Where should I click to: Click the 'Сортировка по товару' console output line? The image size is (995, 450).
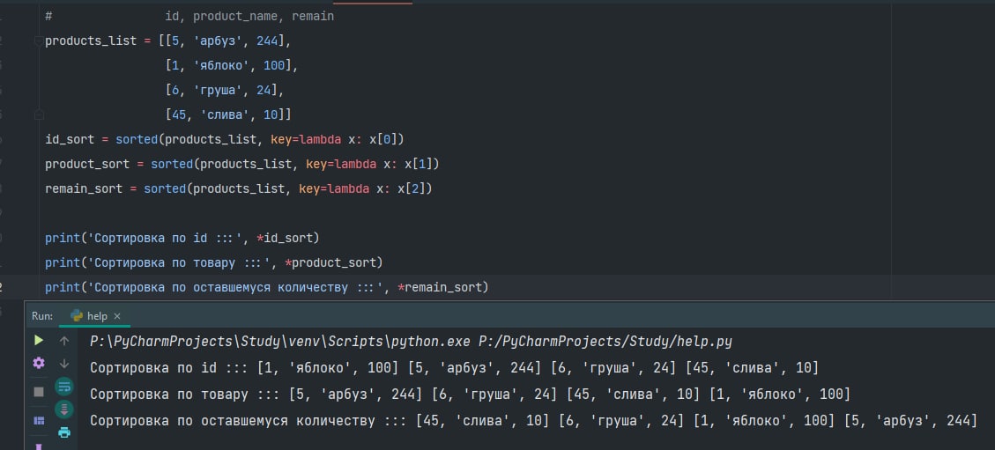coord(471,395)
